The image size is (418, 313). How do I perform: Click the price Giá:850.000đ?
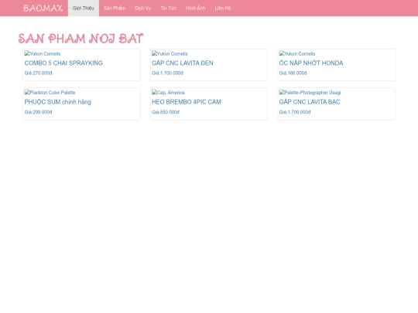click(x=166, y=112)
